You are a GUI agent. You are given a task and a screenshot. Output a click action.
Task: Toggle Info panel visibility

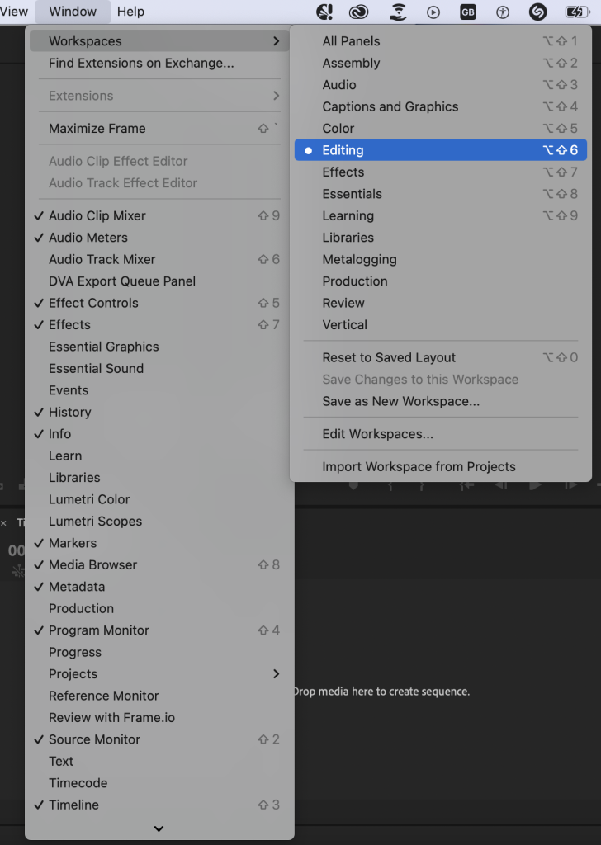(159, 433)
